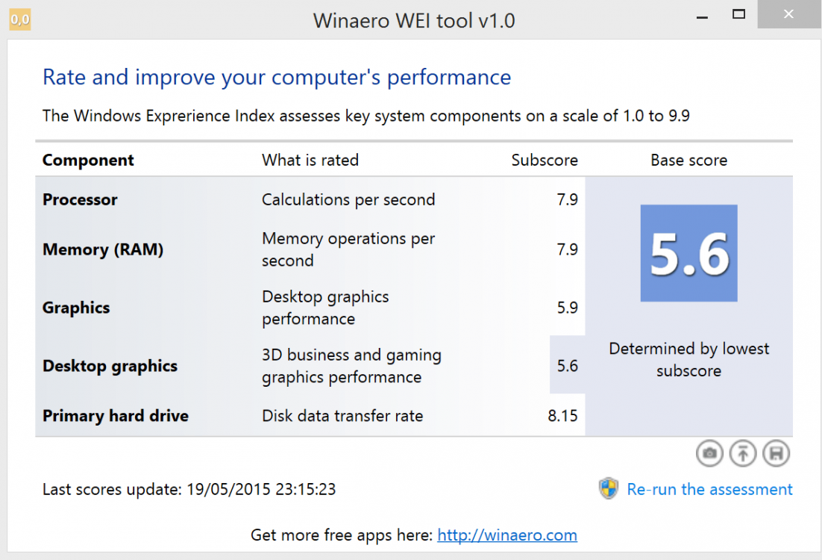This screenshot has width=822, height=560.
Task: Click 'Get more free apps here:' text
Action: 342,535
